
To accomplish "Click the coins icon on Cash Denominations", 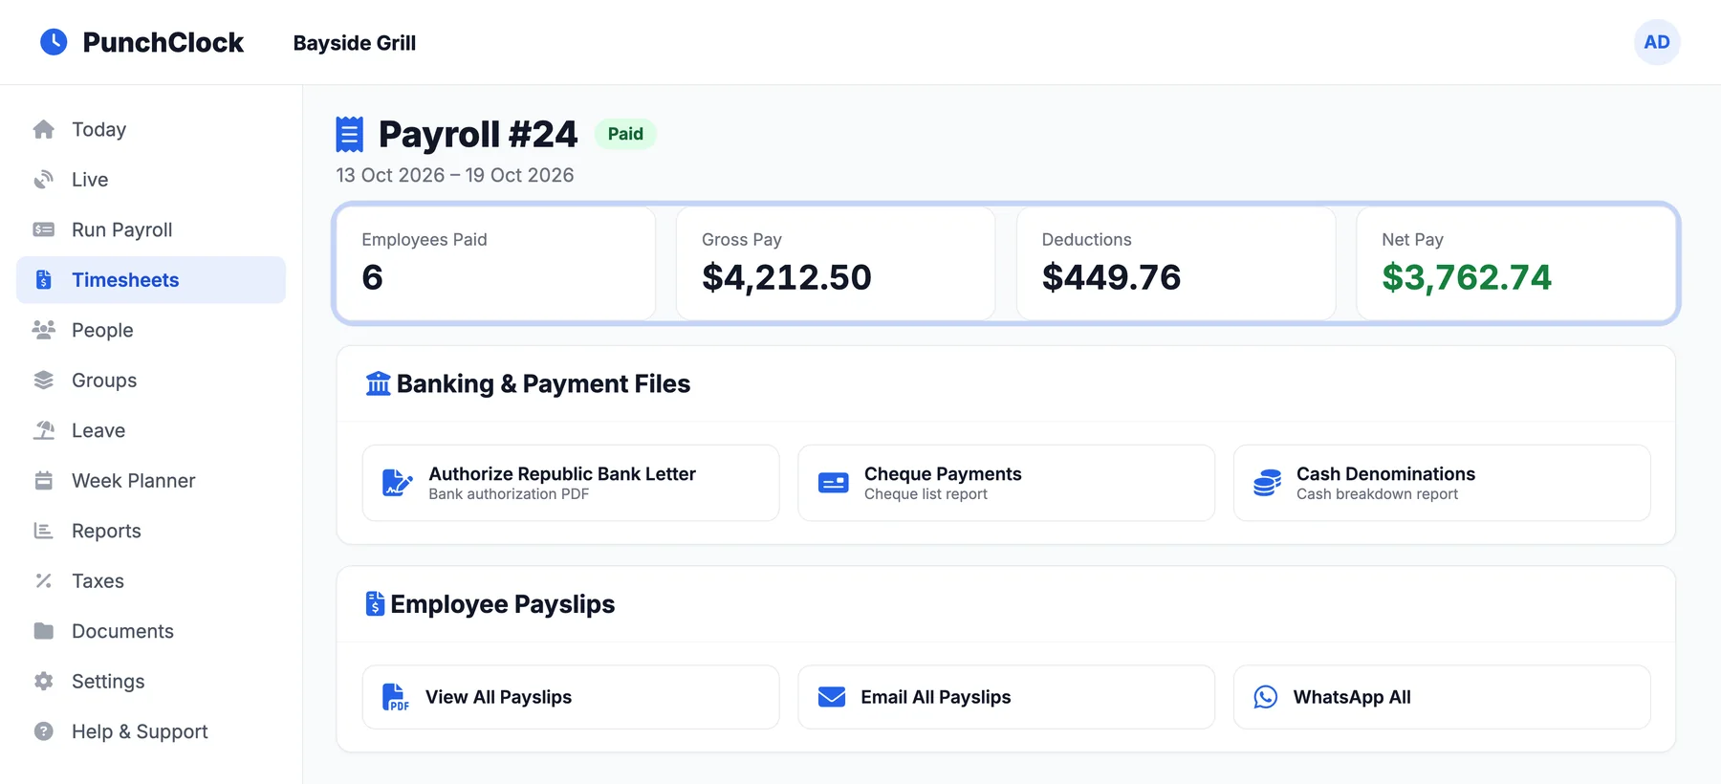I will (x=1268, y=483).
